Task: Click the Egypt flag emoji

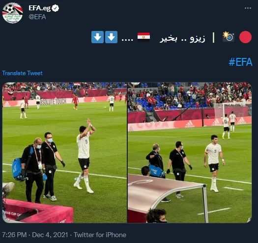Action: [143, 36]
